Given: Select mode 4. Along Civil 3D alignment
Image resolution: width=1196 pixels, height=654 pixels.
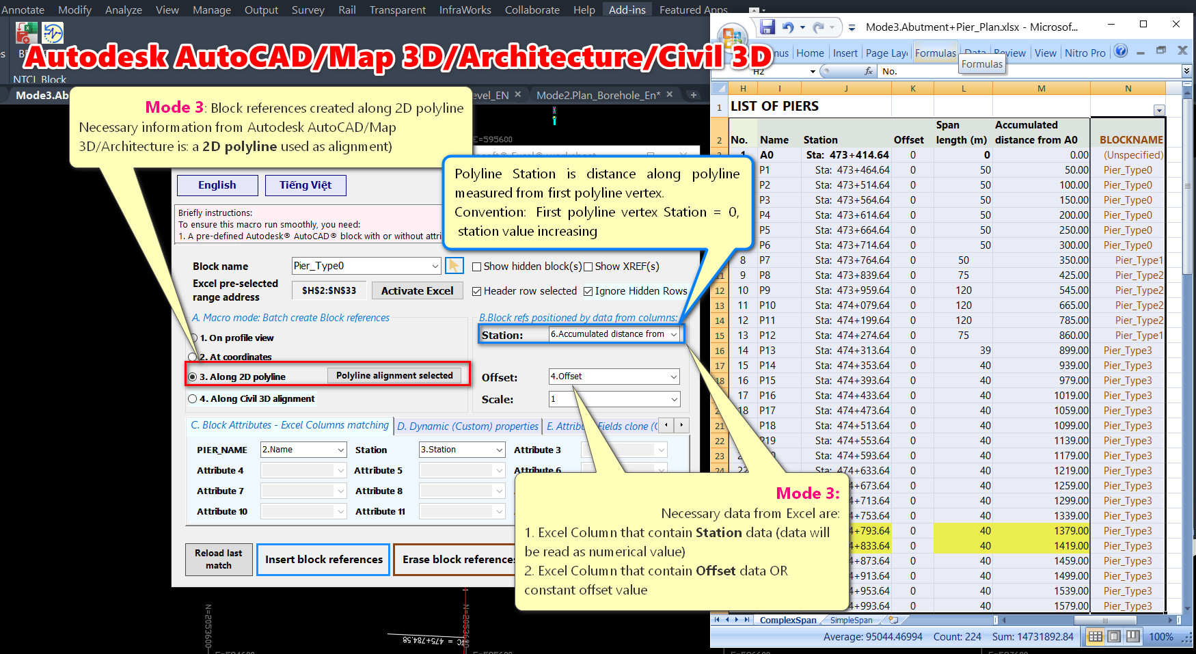Looking at the screenshot, I should [x=193, y=399].
